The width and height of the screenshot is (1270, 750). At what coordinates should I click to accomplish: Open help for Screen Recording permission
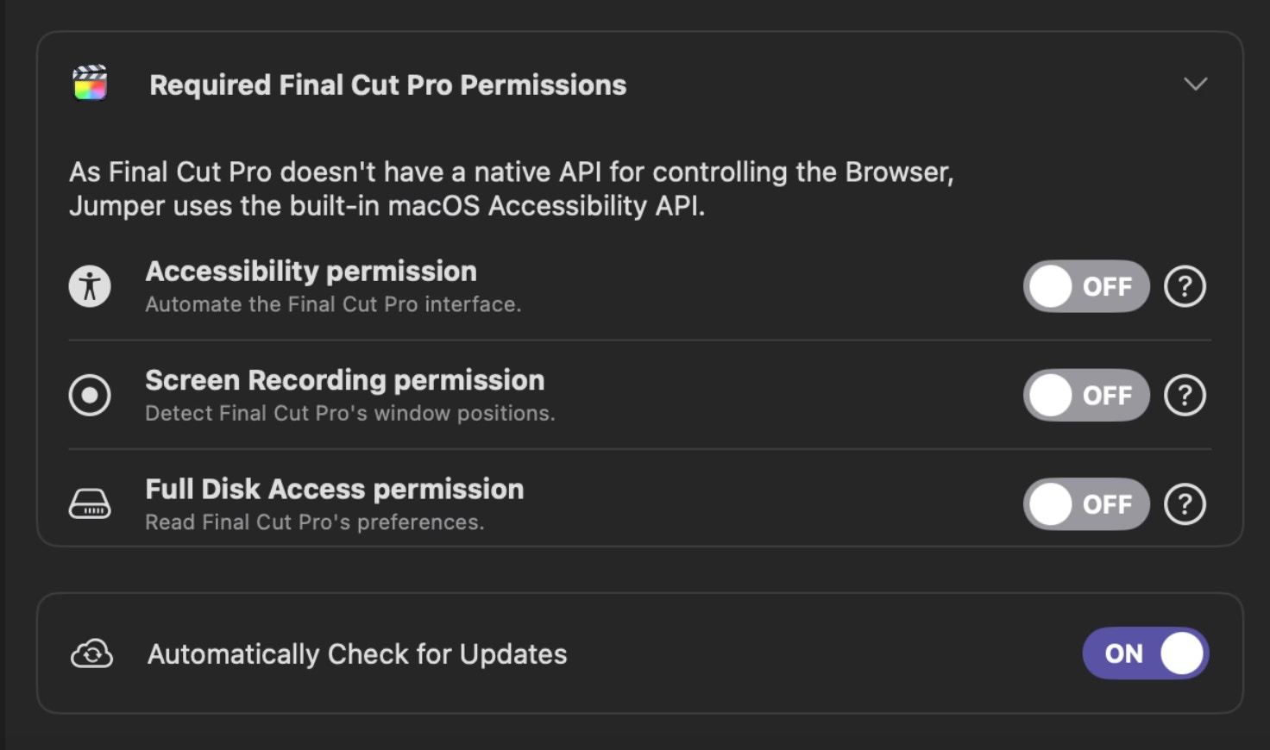coord(1185,395)
